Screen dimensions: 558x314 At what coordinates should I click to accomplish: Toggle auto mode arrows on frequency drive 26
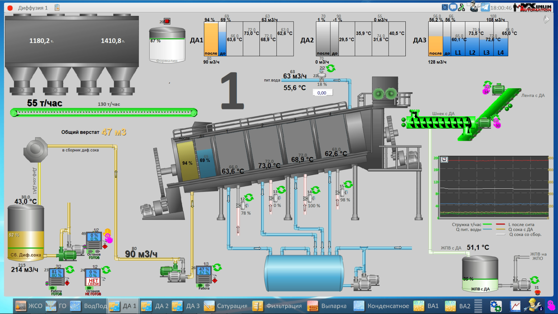coord(217,267)
